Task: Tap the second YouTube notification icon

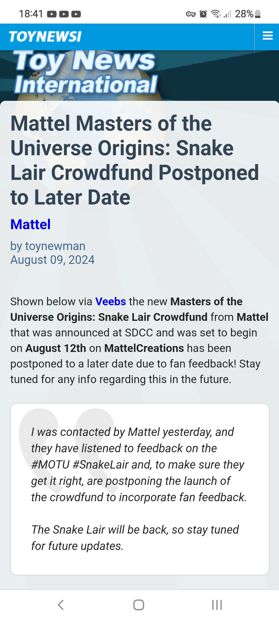Action: [x=64, y=14]
